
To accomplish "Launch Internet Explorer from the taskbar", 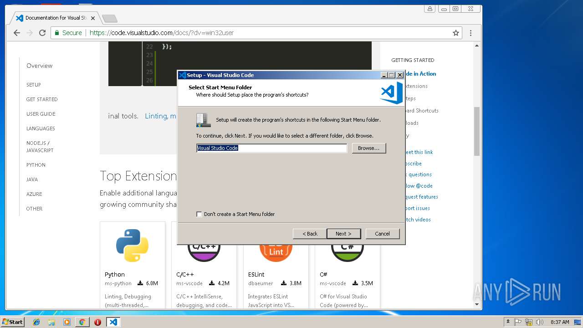I will [x=36, y=322].
